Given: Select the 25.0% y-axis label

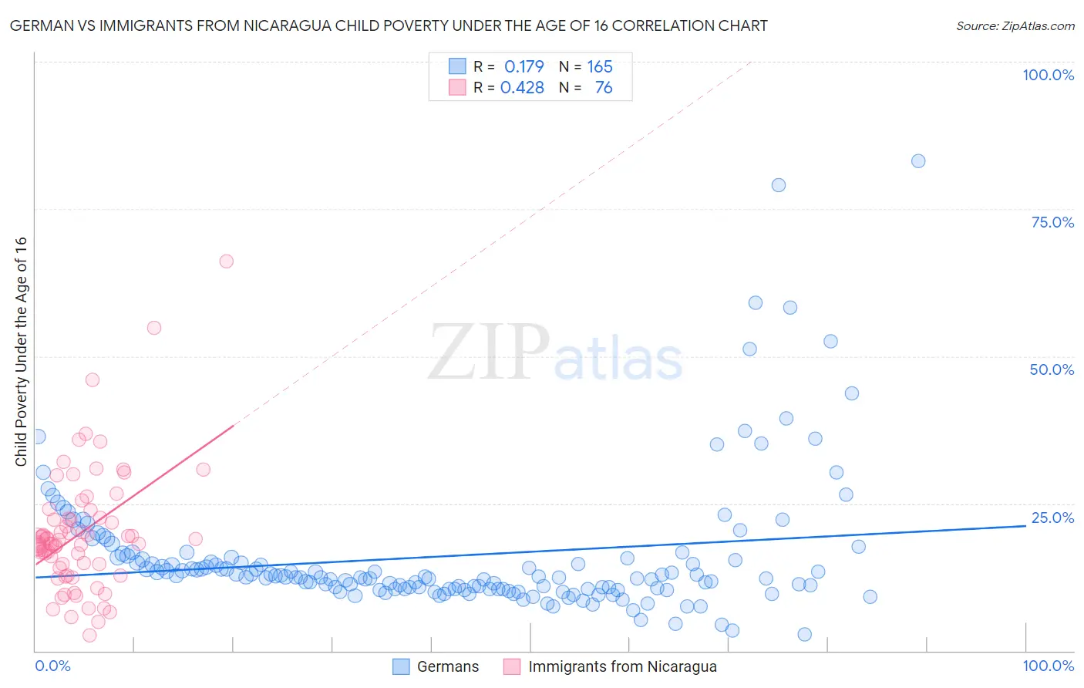Looking at the screenshot, I should (x=1052, y=518).
